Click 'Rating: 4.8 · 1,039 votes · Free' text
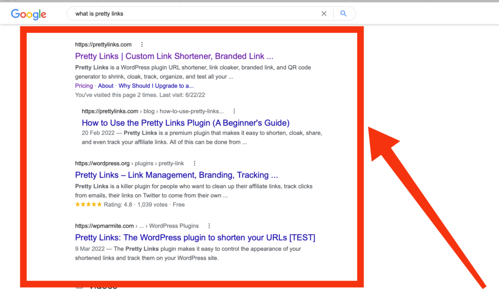Viewport: 499px width, 291px height. [x=144, y=204]
